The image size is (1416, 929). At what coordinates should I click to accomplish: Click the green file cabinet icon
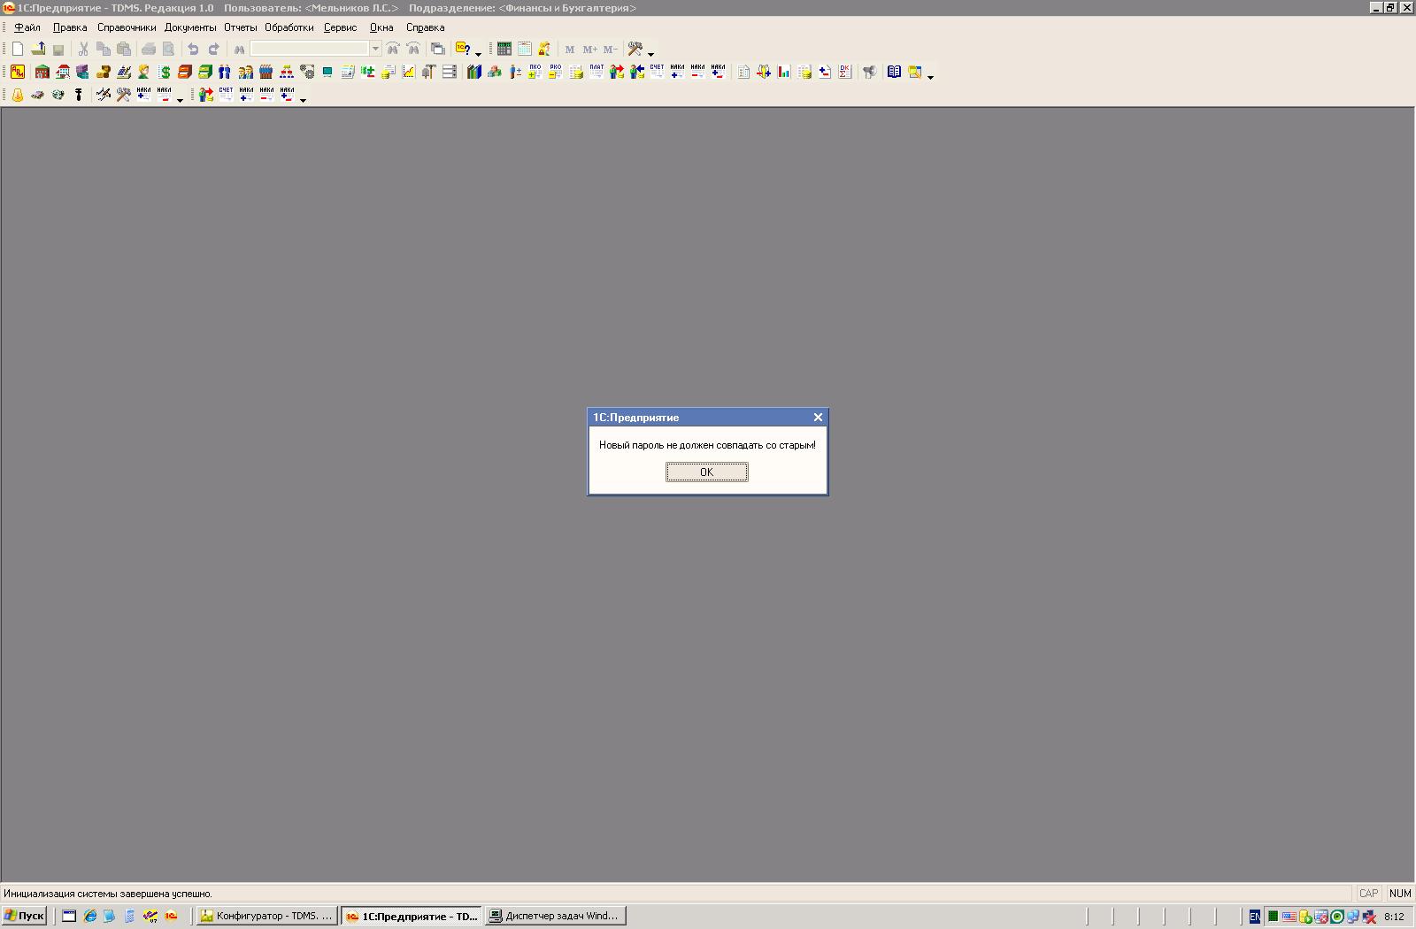(205, 72)
